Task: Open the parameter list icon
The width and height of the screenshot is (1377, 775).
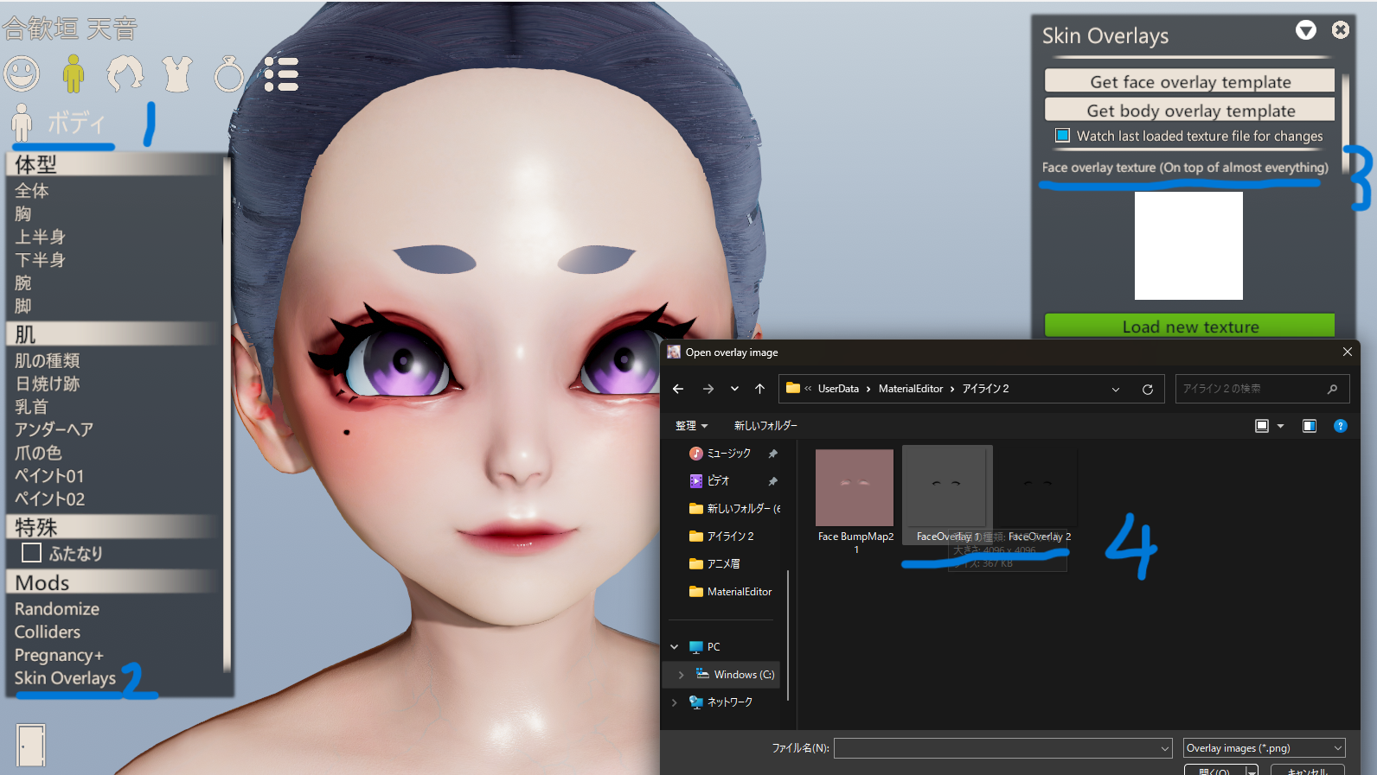Action: point(281,74)
